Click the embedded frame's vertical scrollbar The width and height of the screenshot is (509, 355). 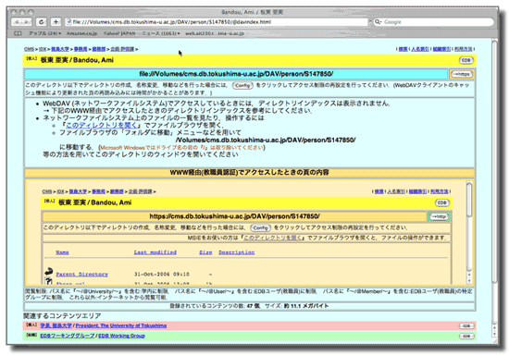(469, 232)
